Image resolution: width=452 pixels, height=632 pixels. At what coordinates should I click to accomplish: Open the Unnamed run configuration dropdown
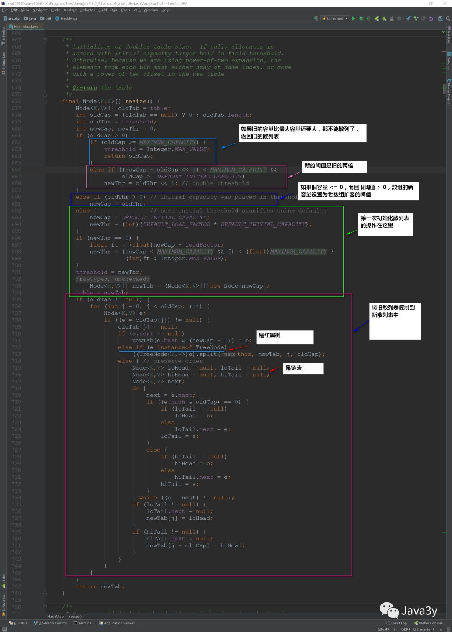335,18
